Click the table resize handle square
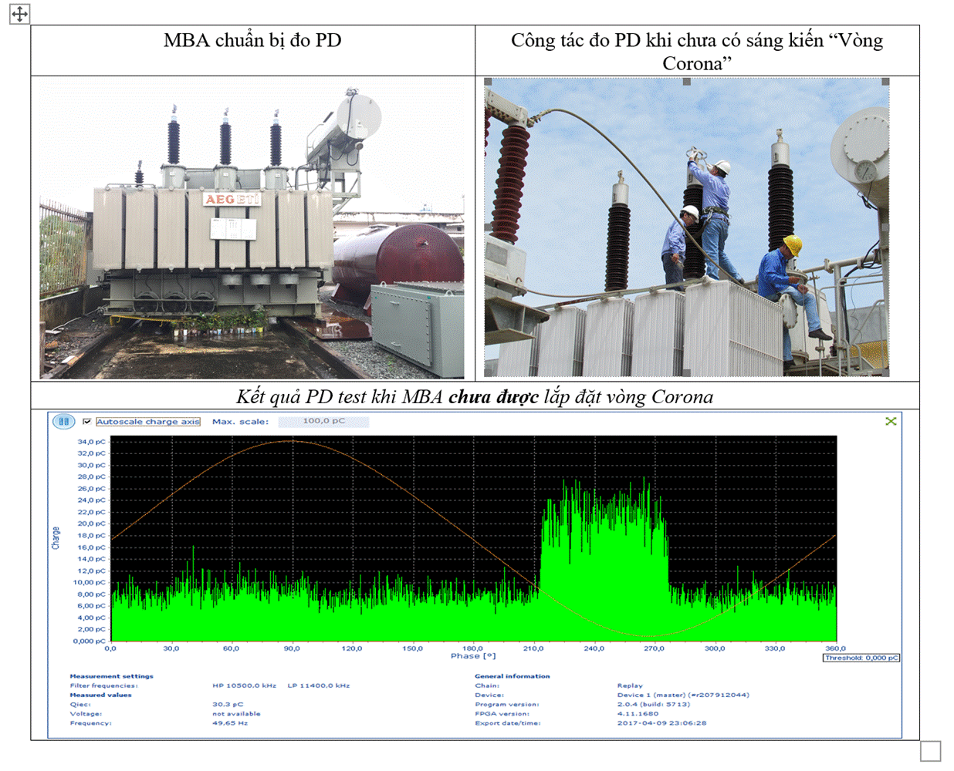This screenshot has width=954, height=771. tap(930, 751)
